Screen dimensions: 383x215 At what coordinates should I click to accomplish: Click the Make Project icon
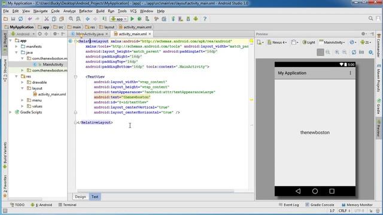click(104, 19)
